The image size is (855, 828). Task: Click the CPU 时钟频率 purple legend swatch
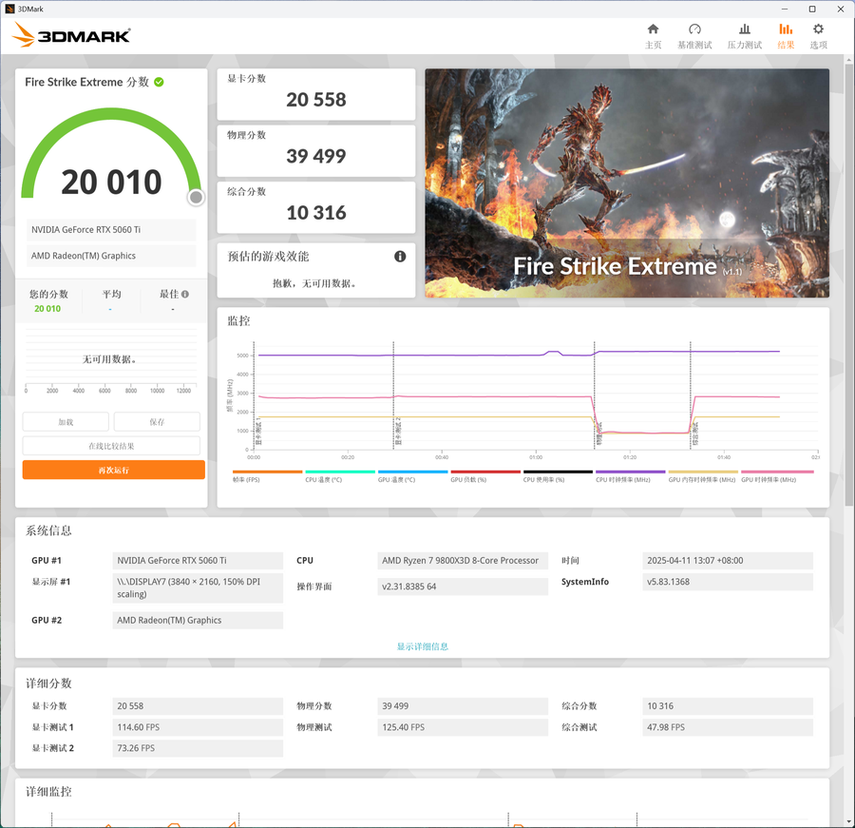coord(631,472)
